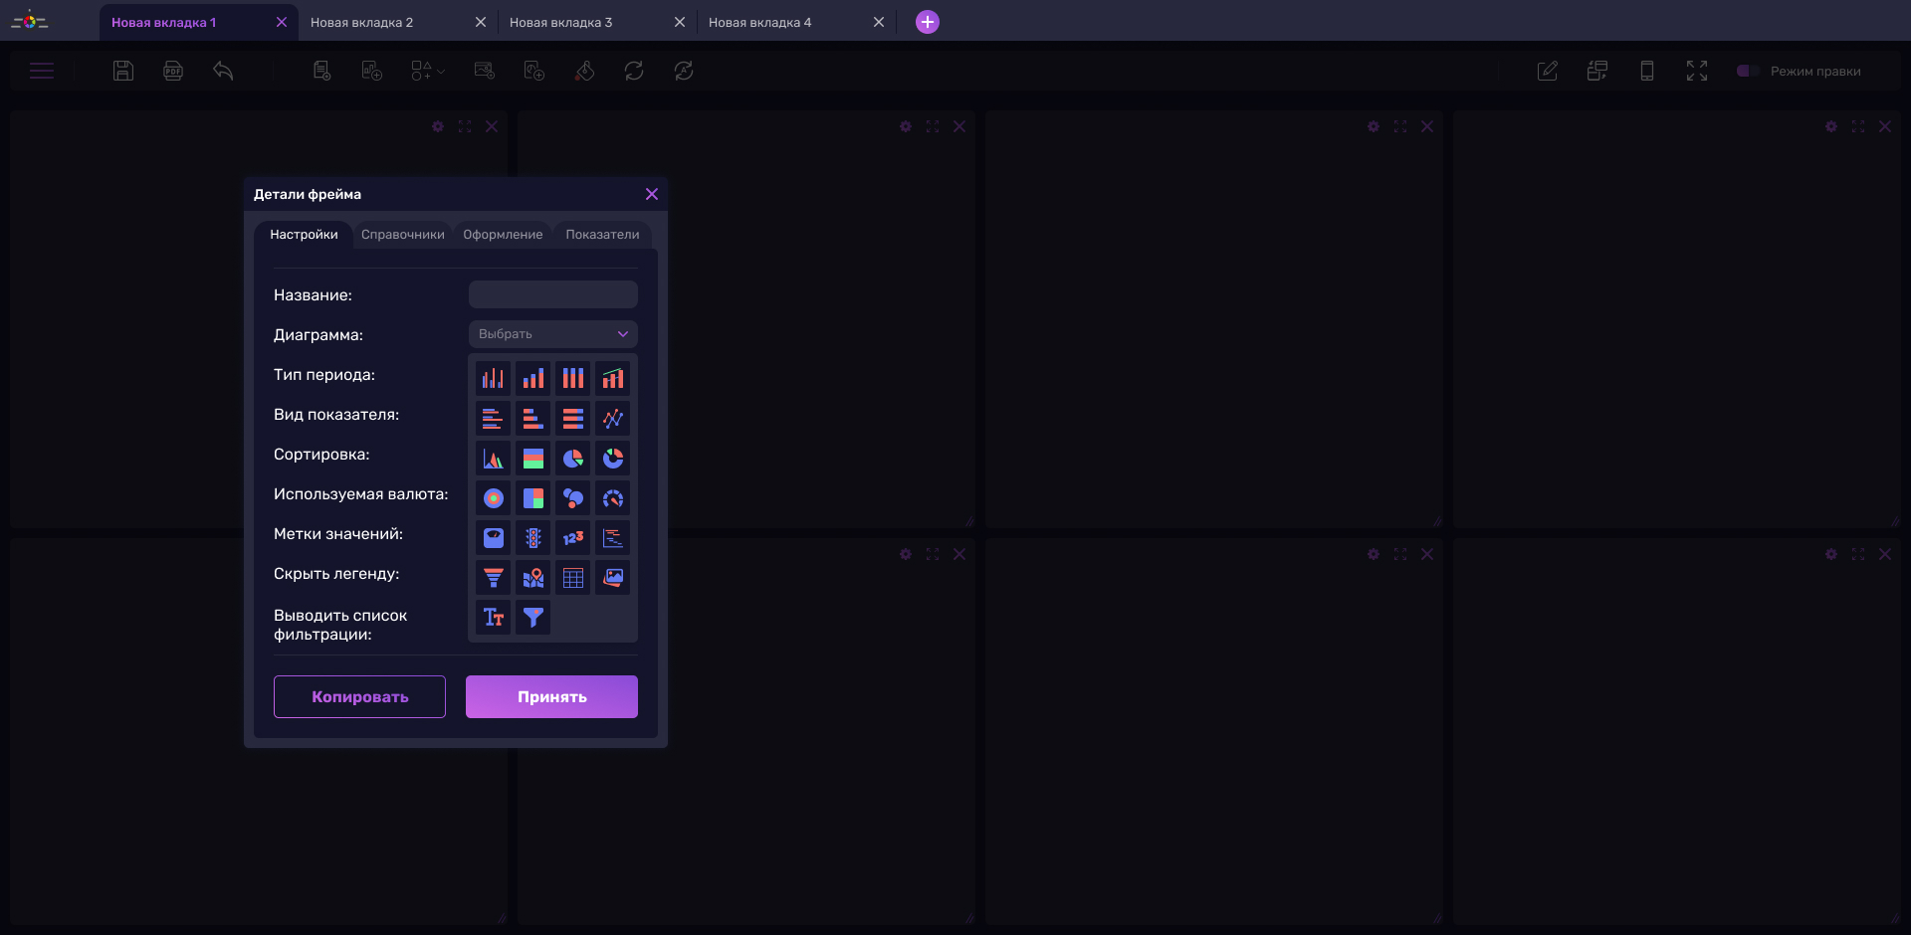The image size is (1911, 935).
Task: Expand the shapes dropdown in the toolbar
Action: coord(428,71)
